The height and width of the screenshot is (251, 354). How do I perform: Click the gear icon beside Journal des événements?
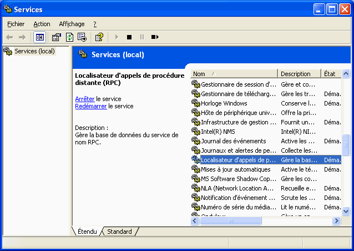pyautogui.click(x=196, y=140)
